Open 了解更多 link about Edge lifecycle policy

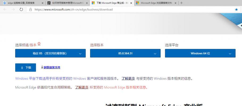82,87
